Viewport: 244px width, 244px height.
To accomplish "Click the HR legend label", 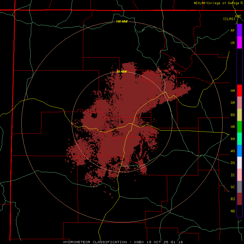I will click(233, 127).
